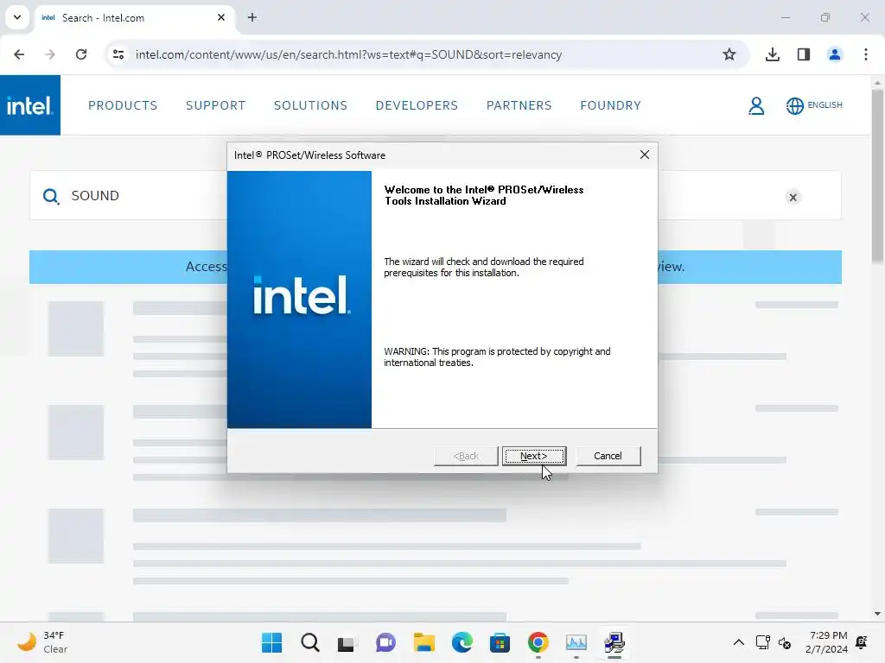Viewport: 885px width, 663px height.
Task: Open the monitor app on taskbar
Action: point(576,642)
